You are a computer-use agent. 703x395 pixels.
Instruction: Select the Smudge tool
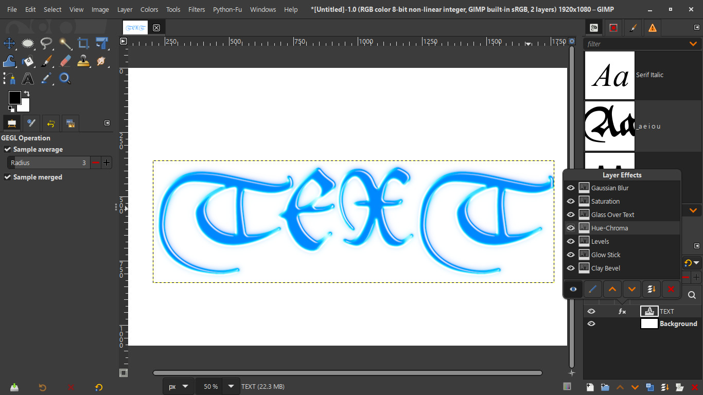pos(102,61)
